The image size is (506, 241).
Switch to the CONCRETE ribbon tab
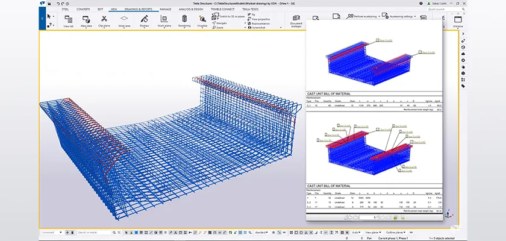tap(83, 10)
